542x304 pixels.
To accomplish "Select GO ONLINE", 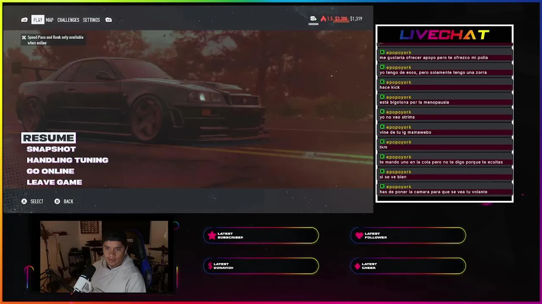I will [x=50, y=171].
